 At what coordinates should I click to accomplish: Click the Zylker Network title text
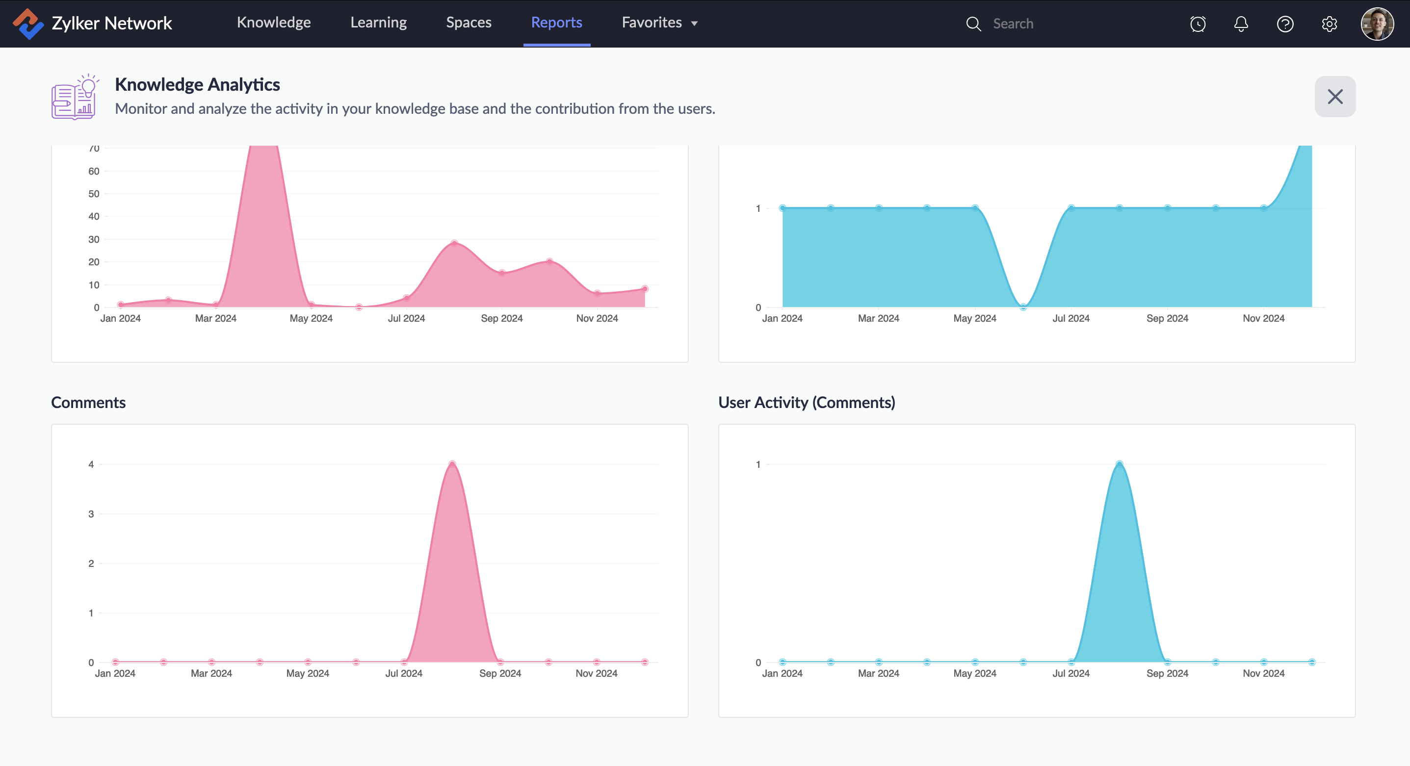[x=112, y=24]
